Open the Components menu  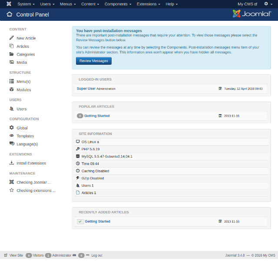pyautogui.click(x=118, y=4)
